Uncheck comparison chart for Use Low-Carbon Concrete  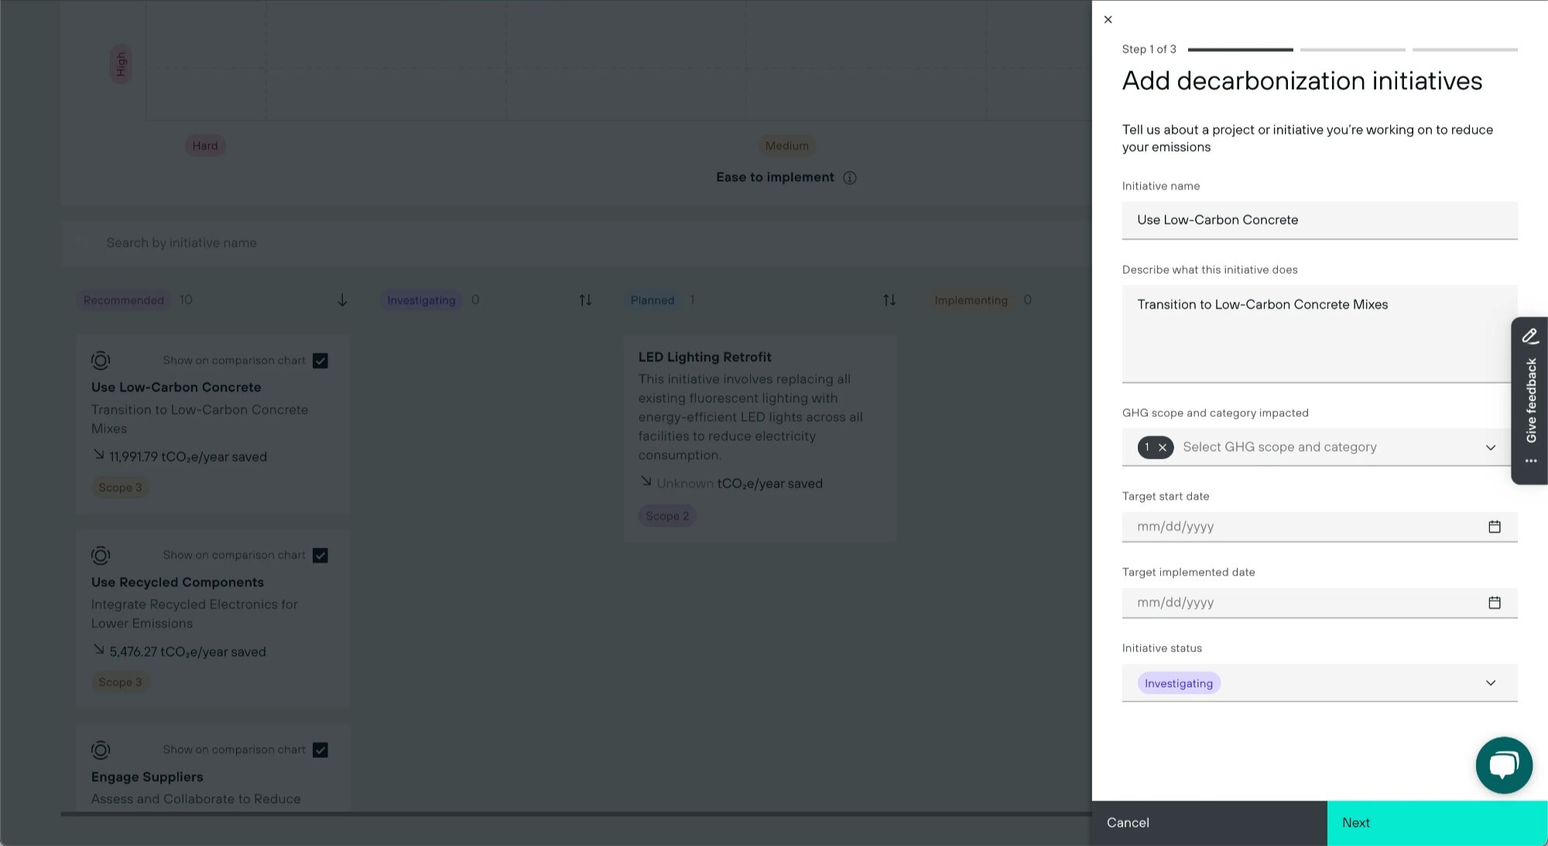tap(320, 360)
